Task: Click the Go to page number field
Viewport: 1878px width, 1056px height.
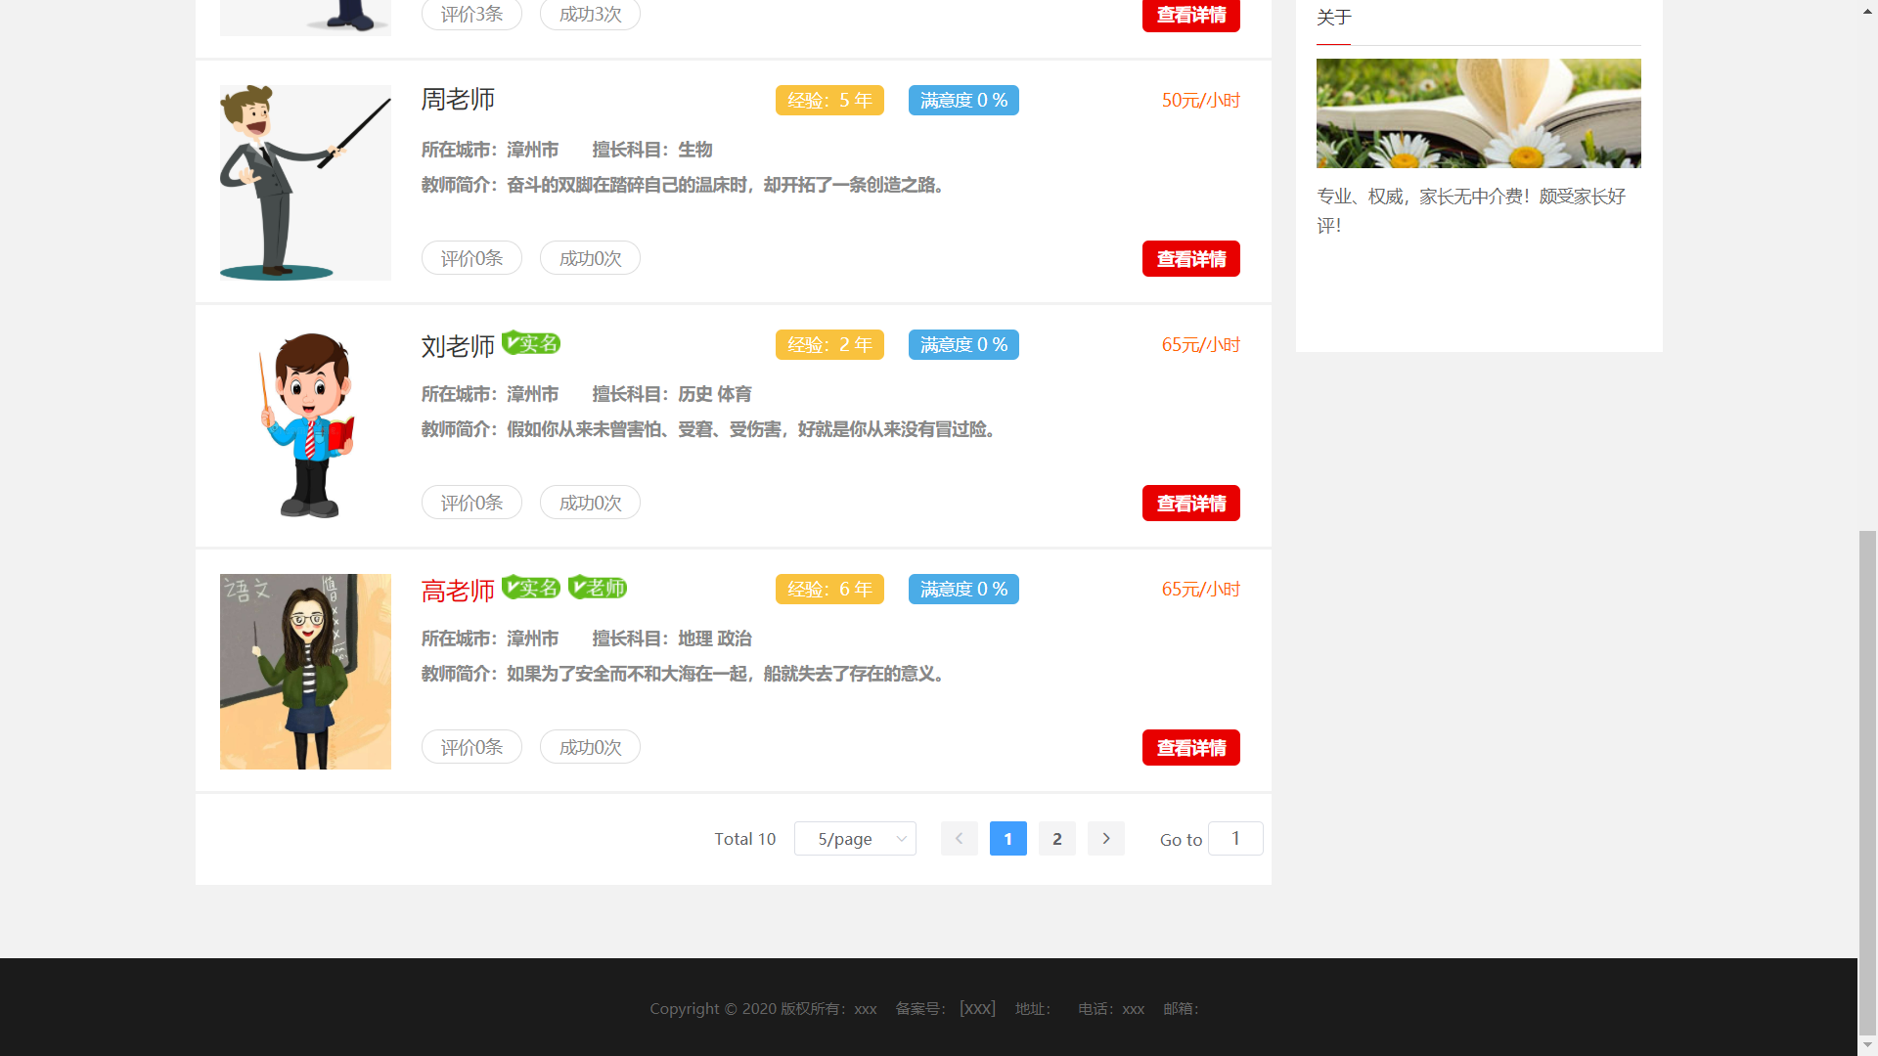Action: [x=1234, y=839]
